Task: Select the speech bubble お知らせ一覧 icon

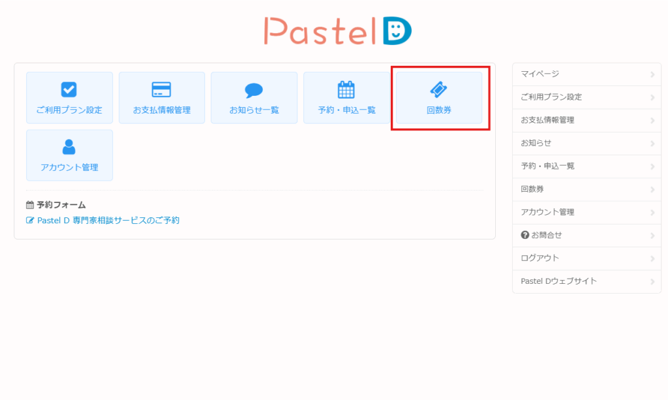Action: pyautogui.click(x=254, y=90)
